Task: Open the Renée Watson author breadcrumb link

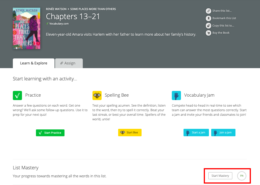Action: pos(56,9)
